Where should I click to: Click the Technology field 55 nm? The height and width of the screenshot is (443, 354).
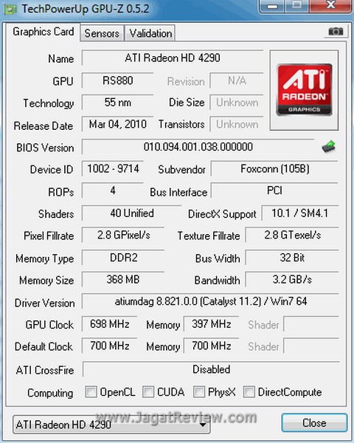[x=118, y=103]
